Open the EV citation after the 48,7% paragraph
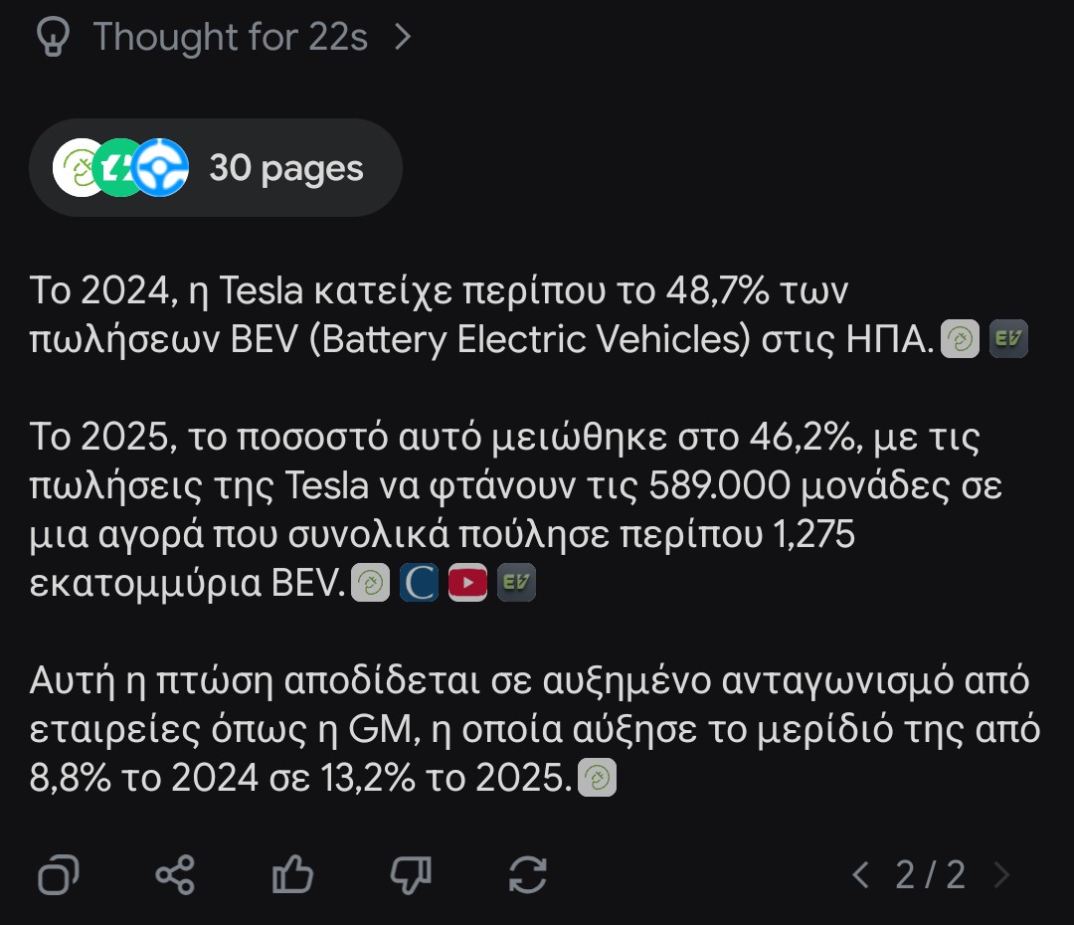 (x=1008, y=339)
